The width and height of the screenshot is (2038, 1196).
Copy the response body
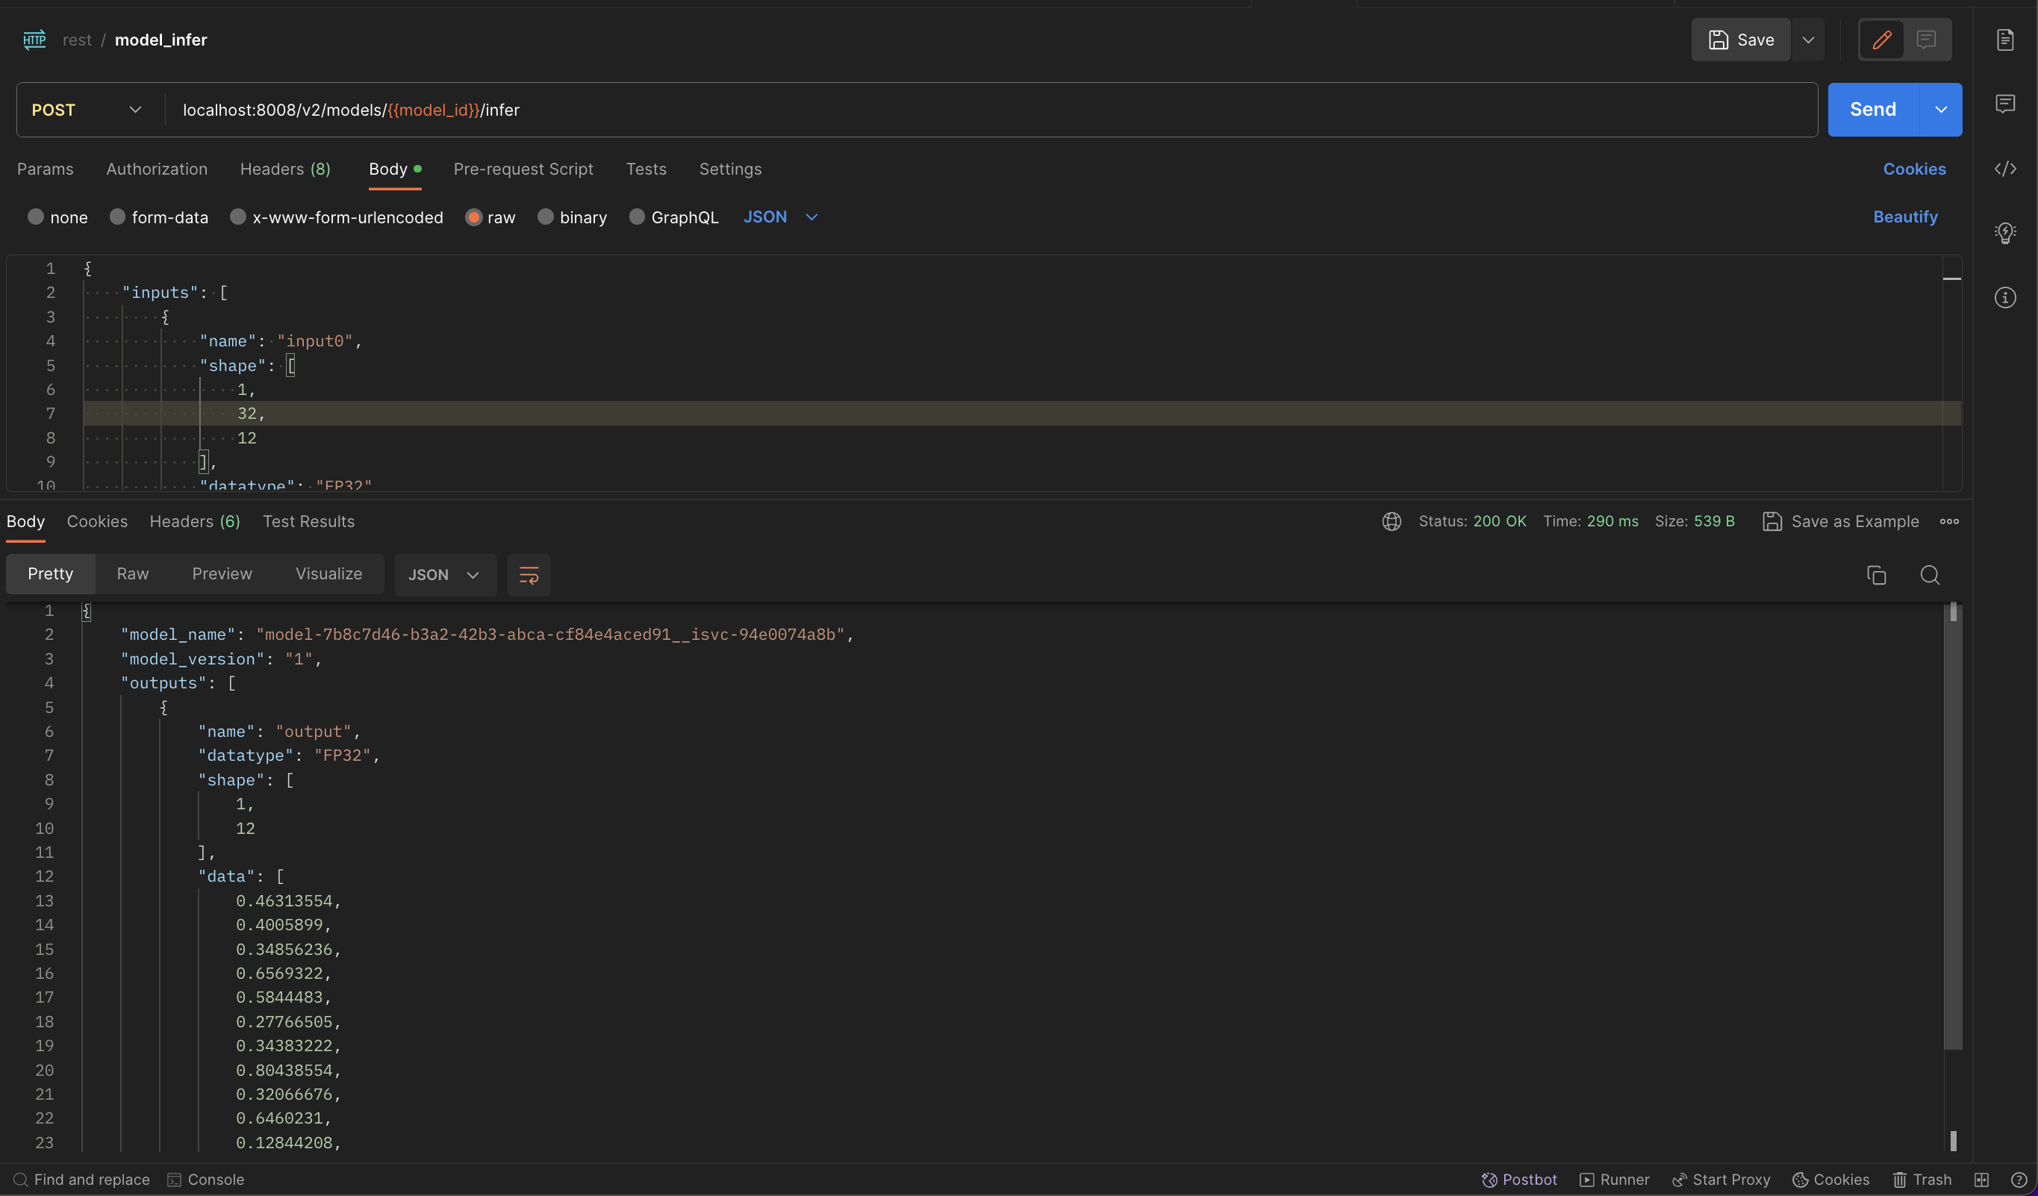pos(1876,575)
